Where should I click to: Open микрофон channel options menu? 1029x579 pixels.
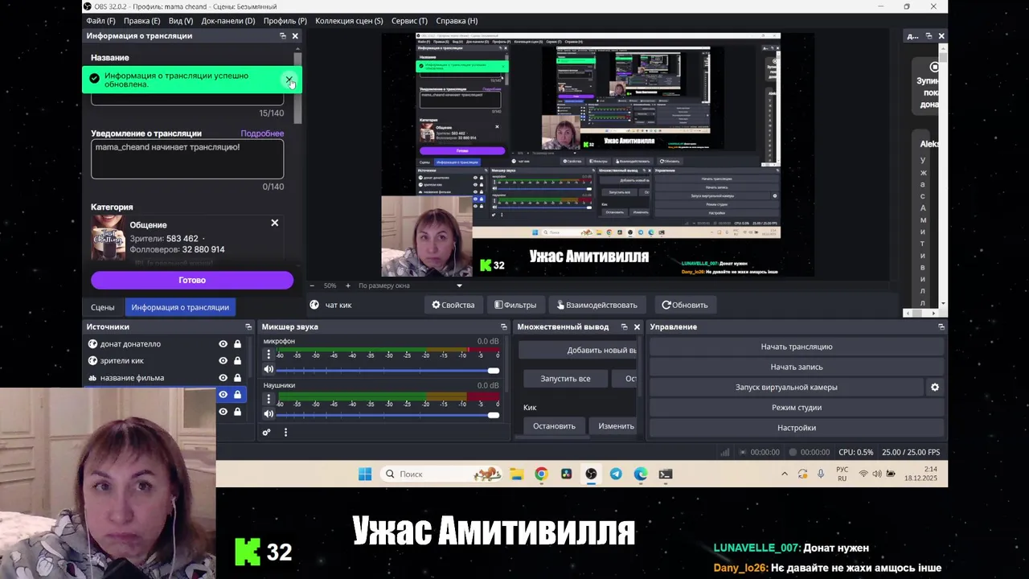pos(269,355)
